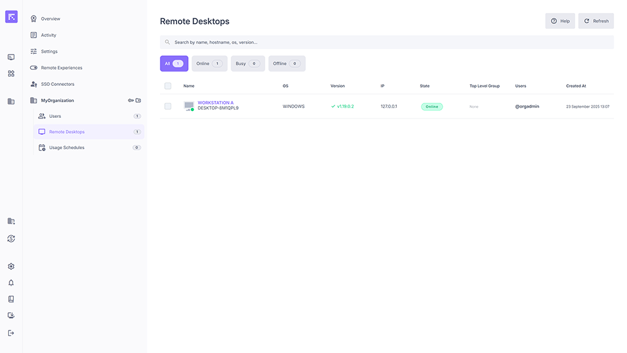
Task: Open the notifications bell icon
Action: click(11, 283)
